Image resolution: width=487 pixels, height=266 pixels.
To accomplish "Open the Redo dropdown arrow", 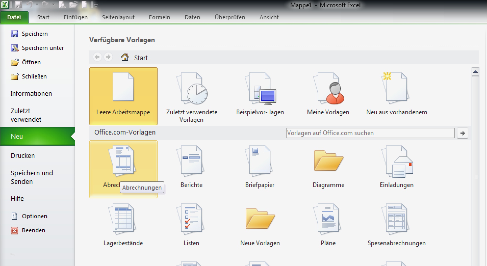I will pos(53,4).
